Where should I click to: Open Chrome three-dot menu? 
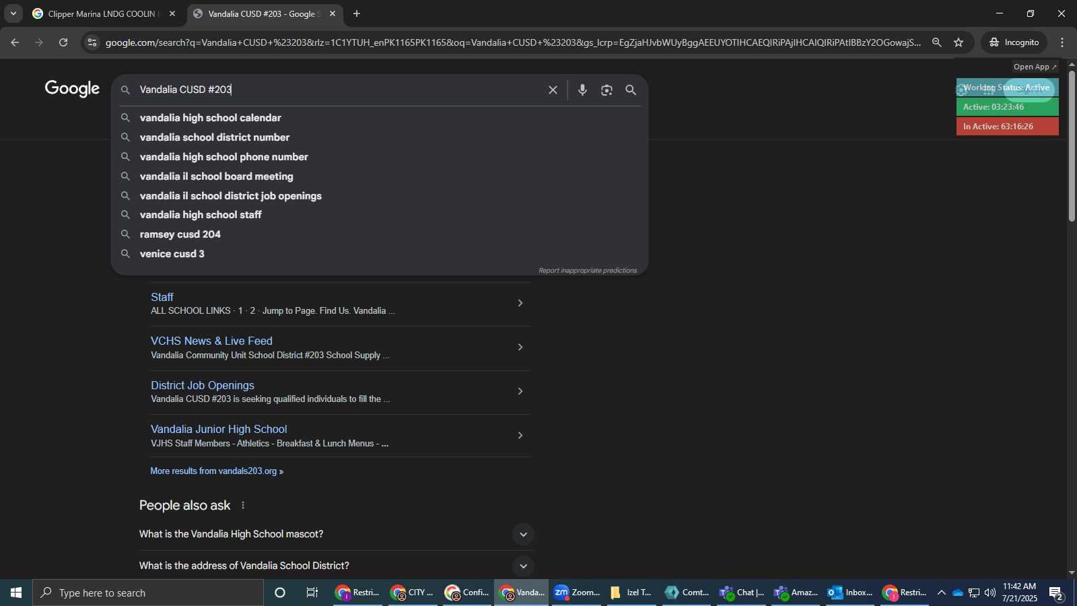1062,42
